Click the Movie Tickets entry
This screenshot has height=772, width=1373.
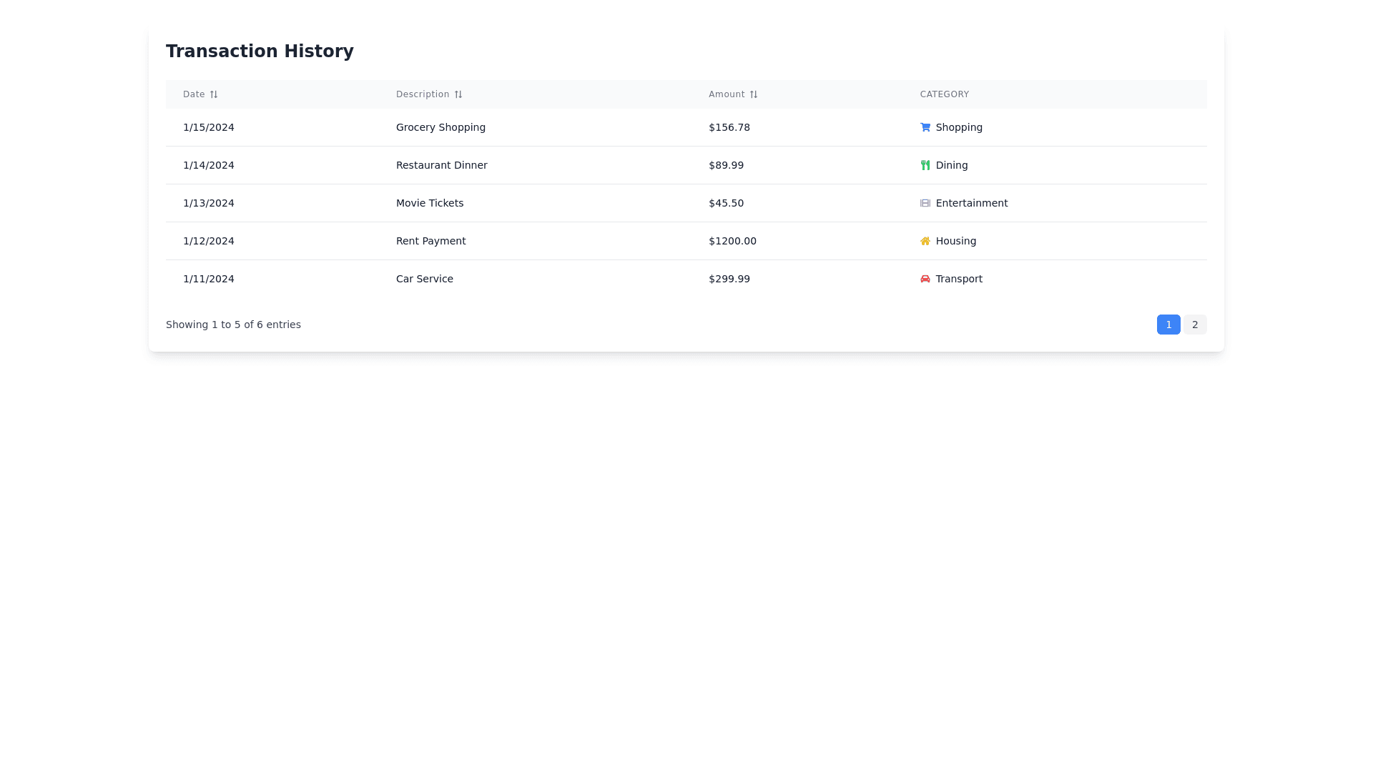[430, 203]
